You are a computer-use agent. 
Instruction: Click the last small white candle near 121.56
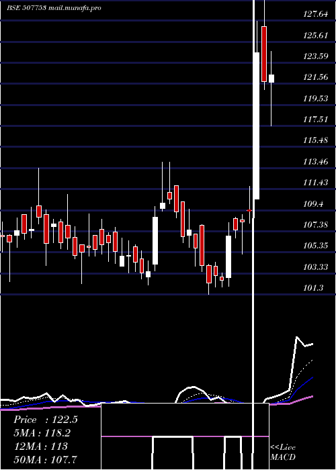[x=271, y=79]
